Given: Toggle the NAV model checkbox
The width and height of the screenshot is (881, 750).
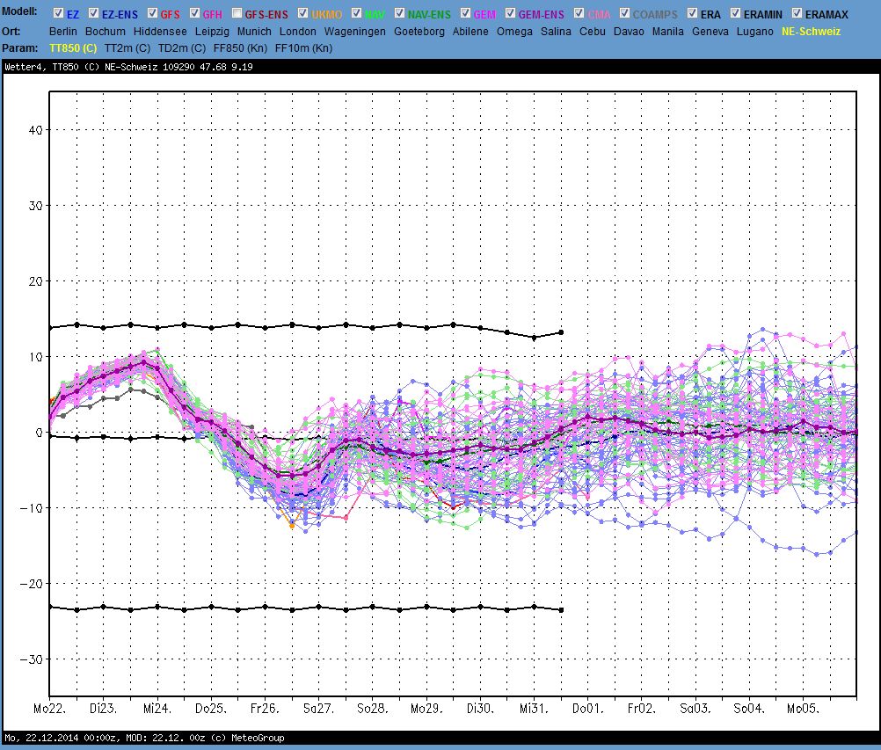Looking at the screenshot, I should click(x=357, y=13).
